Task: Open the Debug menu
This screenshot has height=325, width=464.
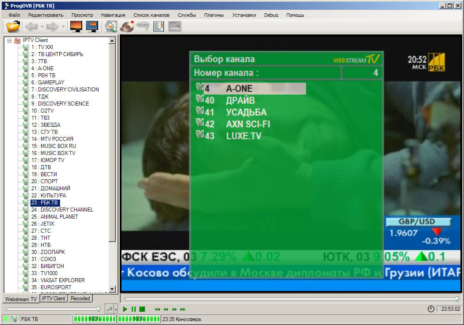Action: 271,15
